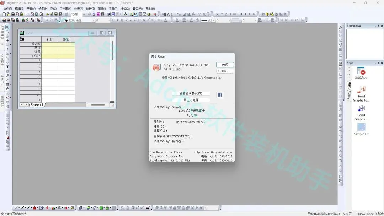
Task: Click the Project Explorer tree-structure icon in the toolbar
Action: point(126,15)
